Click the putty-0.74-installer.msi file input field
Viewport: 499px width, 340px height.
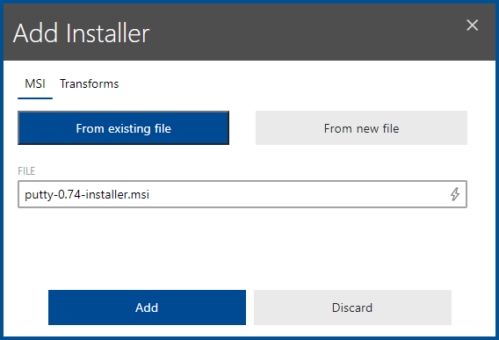tap(242, 194)
